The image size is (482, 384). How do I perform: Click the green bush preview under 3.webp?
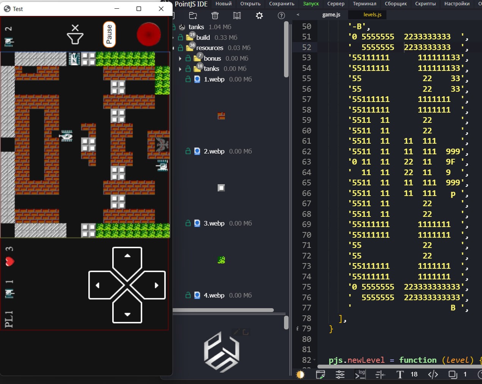pos(221,260)
